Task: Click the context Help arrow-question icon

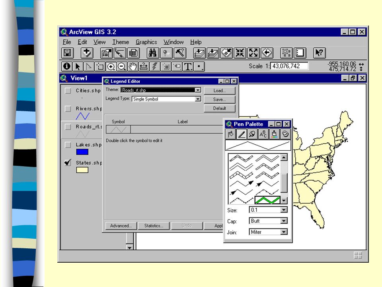Action: [320, 53]
